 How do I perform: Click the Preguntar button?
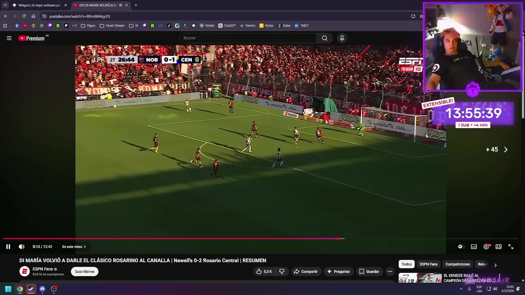pos(338,272)
